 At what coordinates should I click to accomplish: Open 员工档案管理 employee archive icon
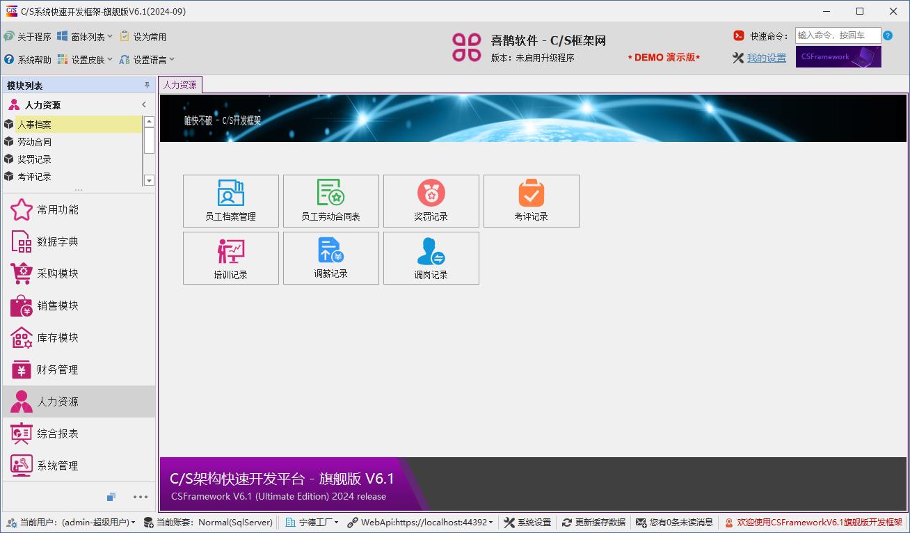[230, 200]
